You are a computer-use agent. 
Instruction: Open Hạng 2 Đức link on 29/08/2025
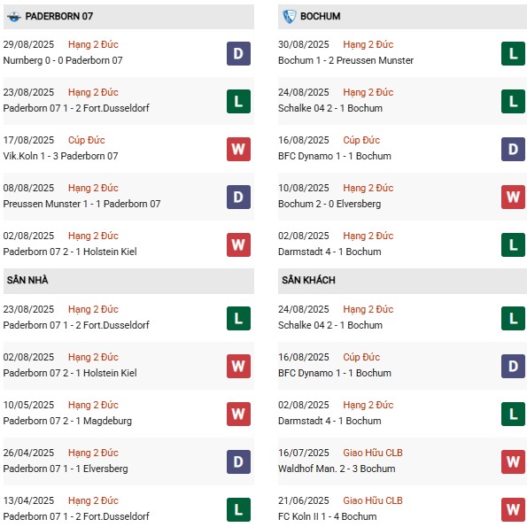click(93, 44)
